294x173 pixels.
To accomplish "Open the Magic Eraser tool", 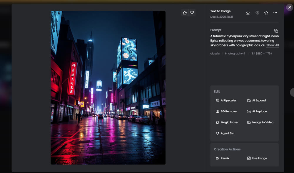I will 227,122.
